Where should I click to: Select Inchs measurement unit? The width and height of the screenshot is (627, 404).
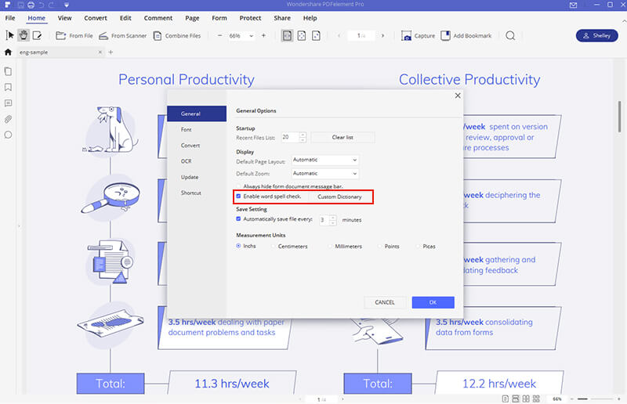(x=238, y=246)
